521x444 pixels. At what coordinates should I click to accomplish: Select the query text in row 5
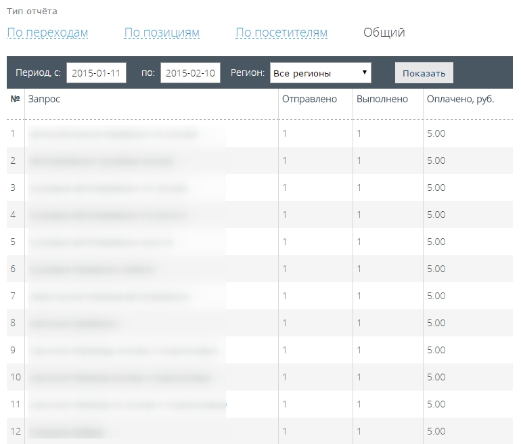101,242
